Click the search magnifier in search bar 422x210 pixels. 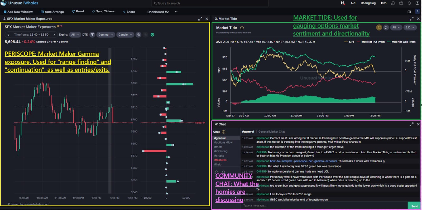coord(155,3)
